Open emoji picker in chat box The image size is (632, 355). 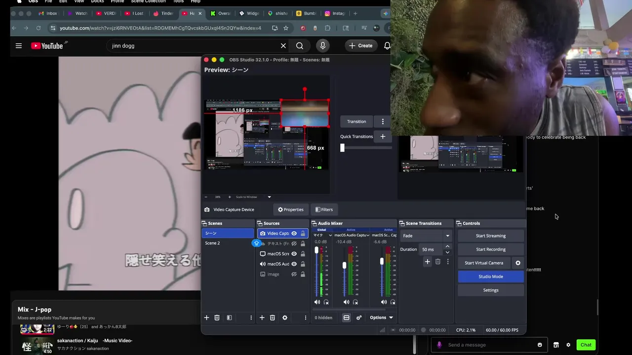540,345
